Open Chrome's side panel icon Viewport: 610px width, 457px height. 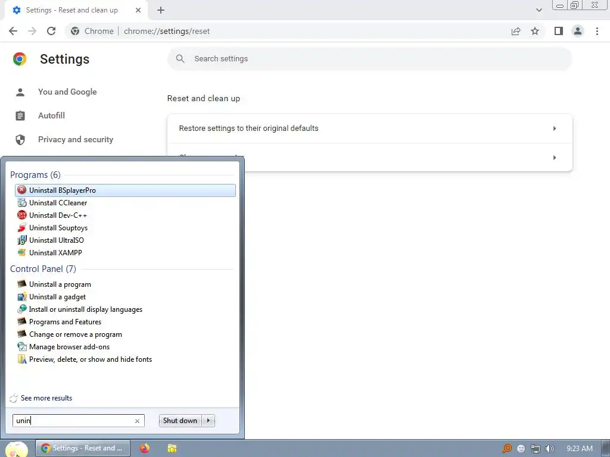pos(559,31)
